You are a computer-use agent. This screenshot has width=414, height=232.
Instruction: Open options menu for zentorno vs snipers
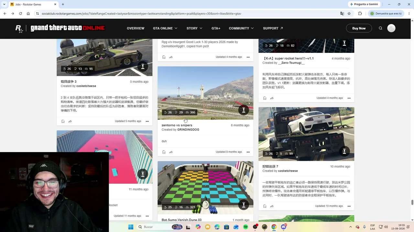click(248, 152)
